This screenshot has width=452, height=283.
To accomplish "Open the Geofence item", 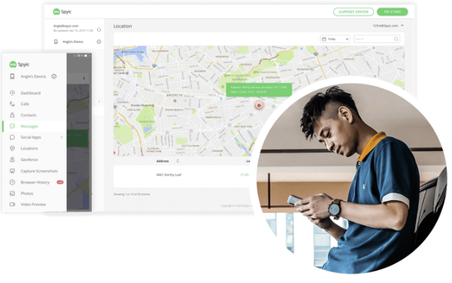I will pos(29,160).
